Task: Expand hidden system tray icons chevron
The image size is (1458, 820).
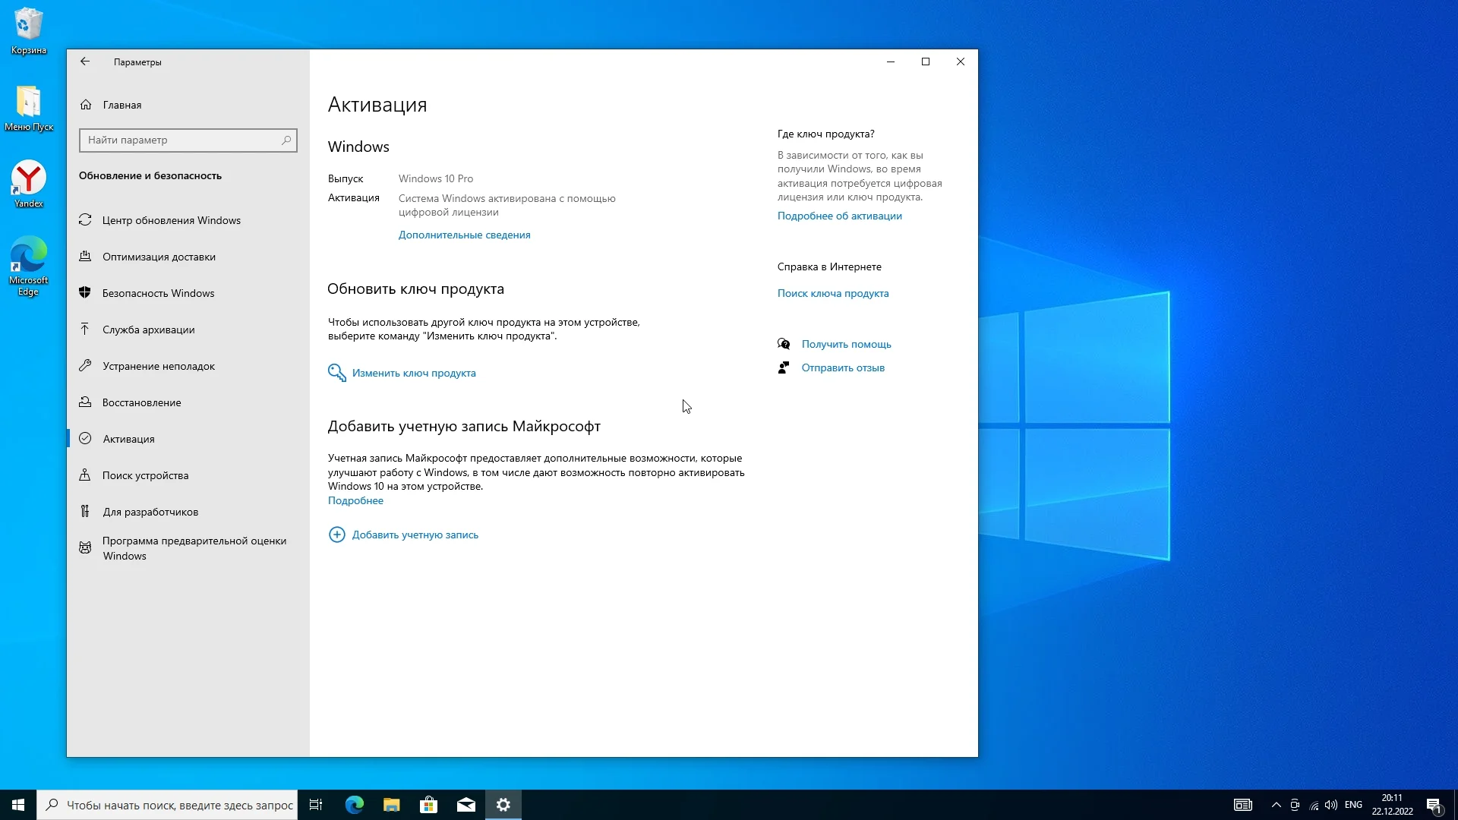Action: (x=1276, y=805)
